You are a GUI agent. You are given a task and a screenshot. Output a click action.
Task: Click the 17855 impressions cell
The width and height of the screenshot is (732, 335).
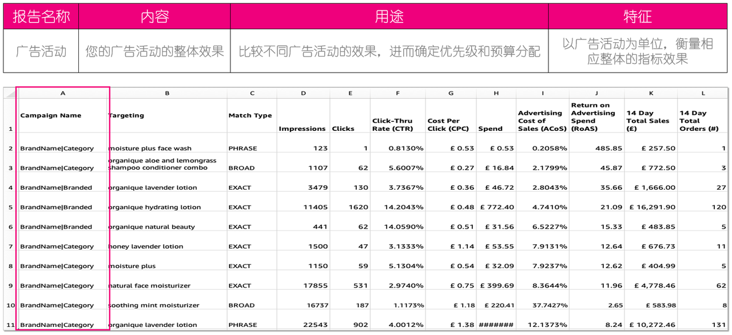316,285
